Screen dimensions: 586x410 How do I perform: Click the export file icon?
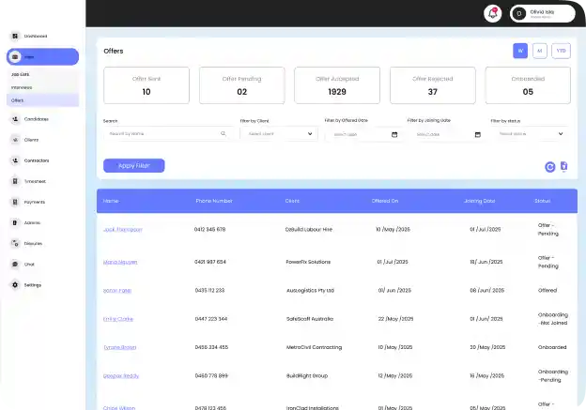564,167
